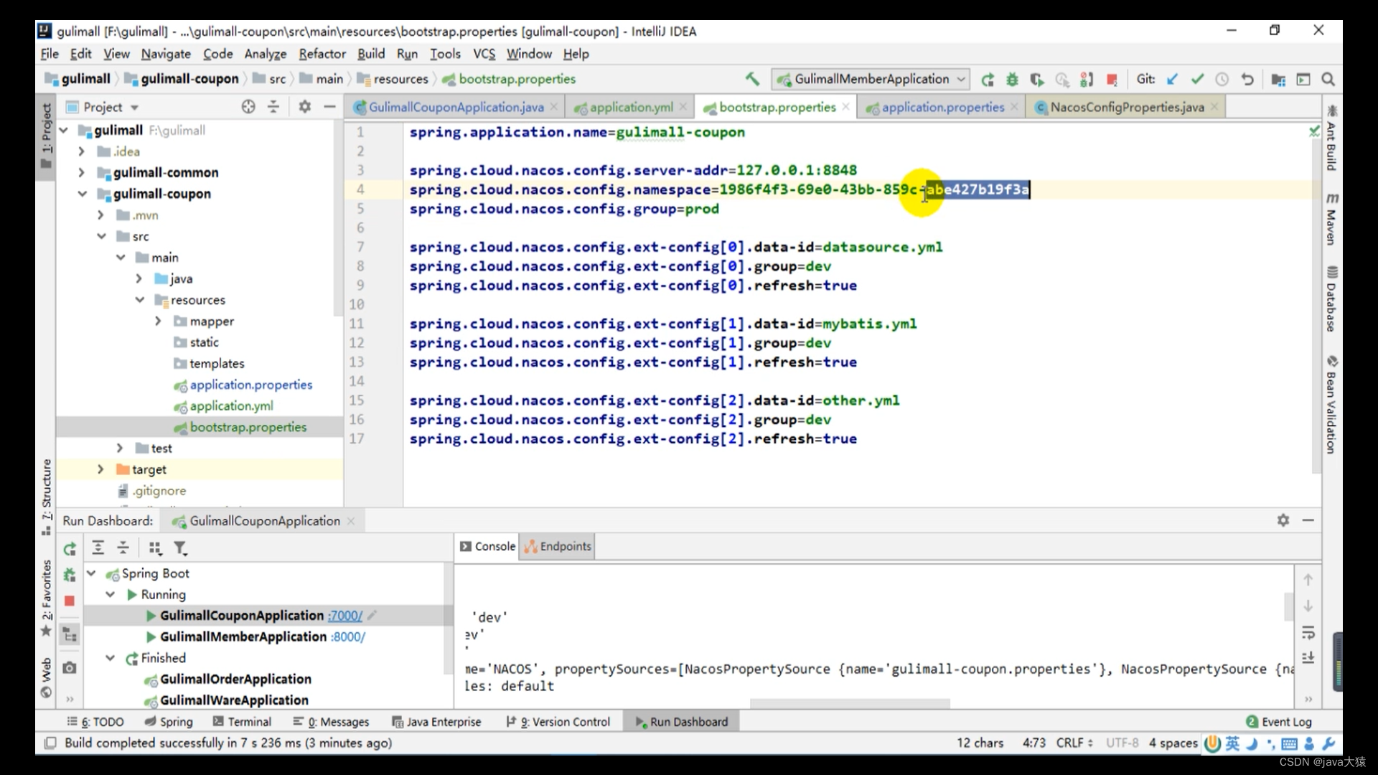Click the green Run icon in the toolbar
Image resolution: width=1378 pixels, height=775 pixels.
(x=988, y=80)
